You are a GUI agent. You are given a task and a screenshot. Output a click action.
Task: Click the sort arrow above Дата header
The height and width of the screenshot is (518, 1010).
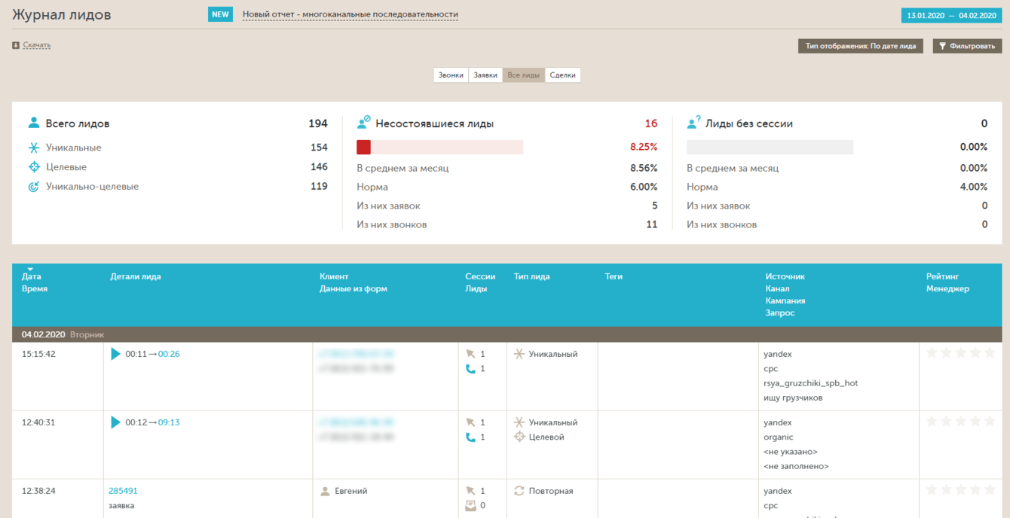31,270
